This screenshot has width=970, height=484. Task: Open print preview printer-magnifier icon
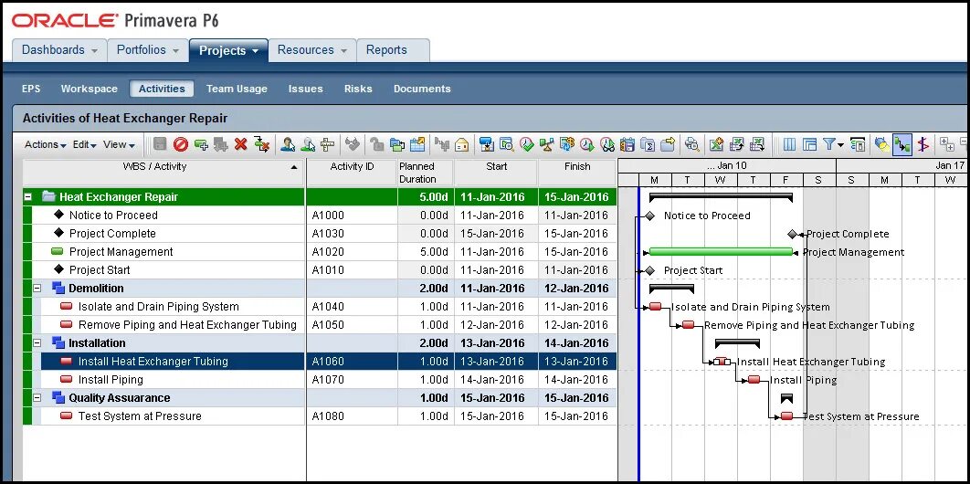click(x=692, y=144)
